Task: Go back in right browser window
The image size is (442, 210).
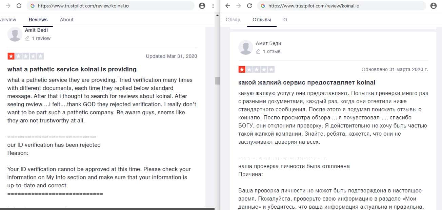Action: (x=228, y=6)
